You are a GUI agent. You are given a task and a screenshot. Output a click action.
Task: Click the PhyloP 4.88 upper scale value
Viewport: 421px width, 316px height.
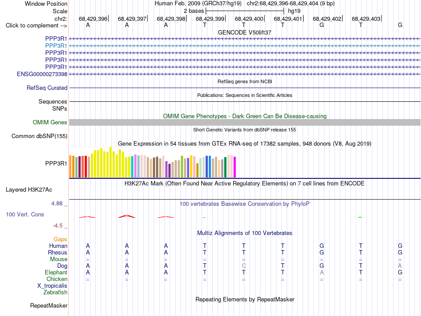[57, 204]
